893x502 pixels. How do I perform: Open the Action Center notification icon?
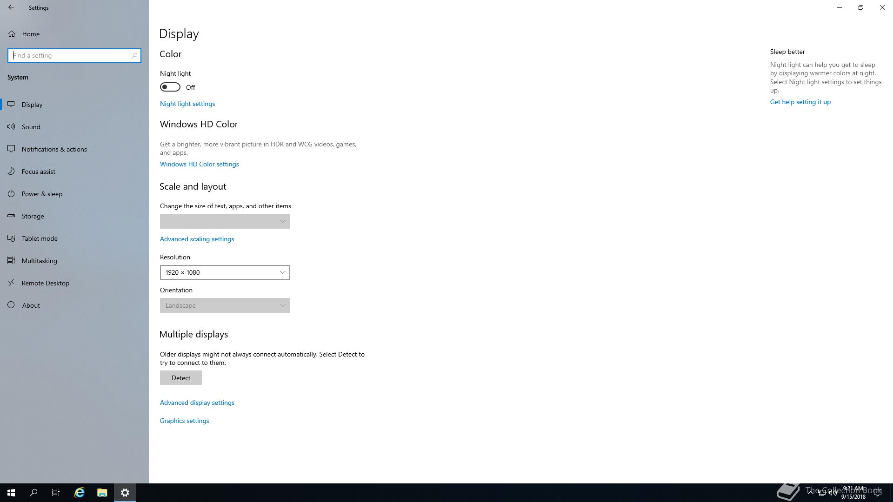coord(878,493)
